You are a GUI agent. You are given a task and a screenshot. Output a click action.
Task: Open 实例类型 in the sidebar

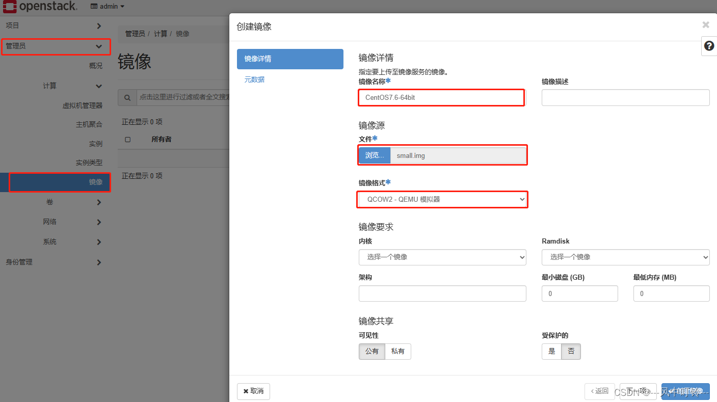89,163
